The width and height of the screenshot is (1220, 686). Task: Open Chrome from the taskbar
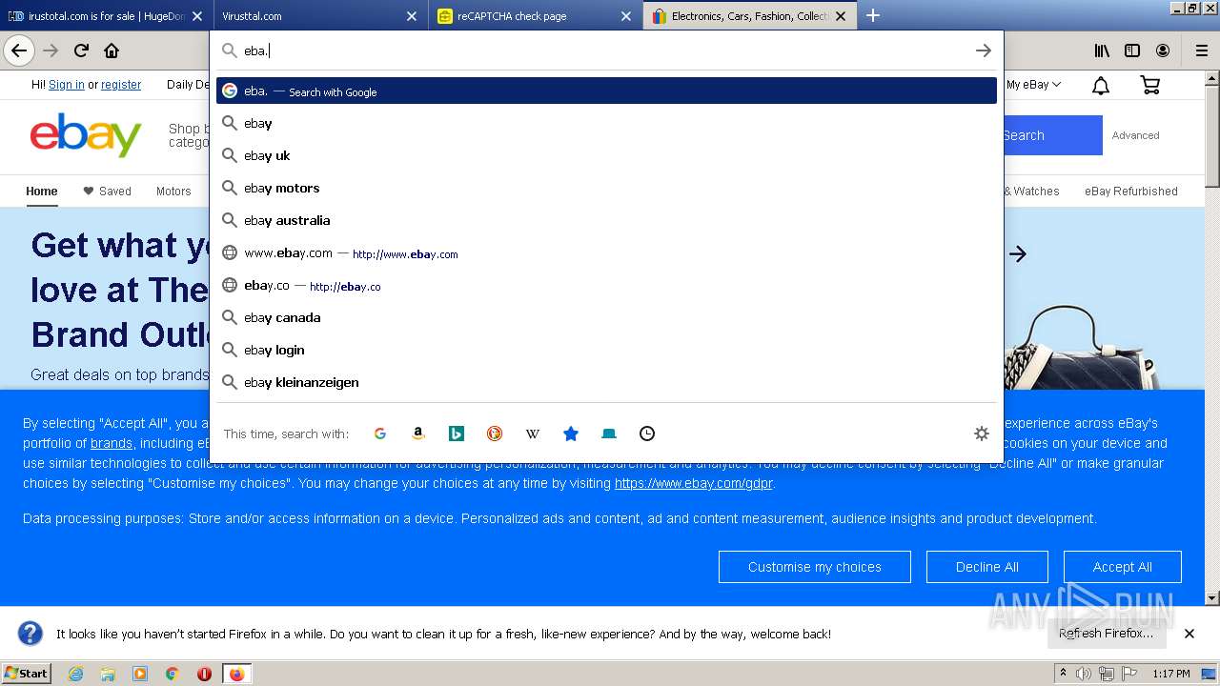(173, 674)
